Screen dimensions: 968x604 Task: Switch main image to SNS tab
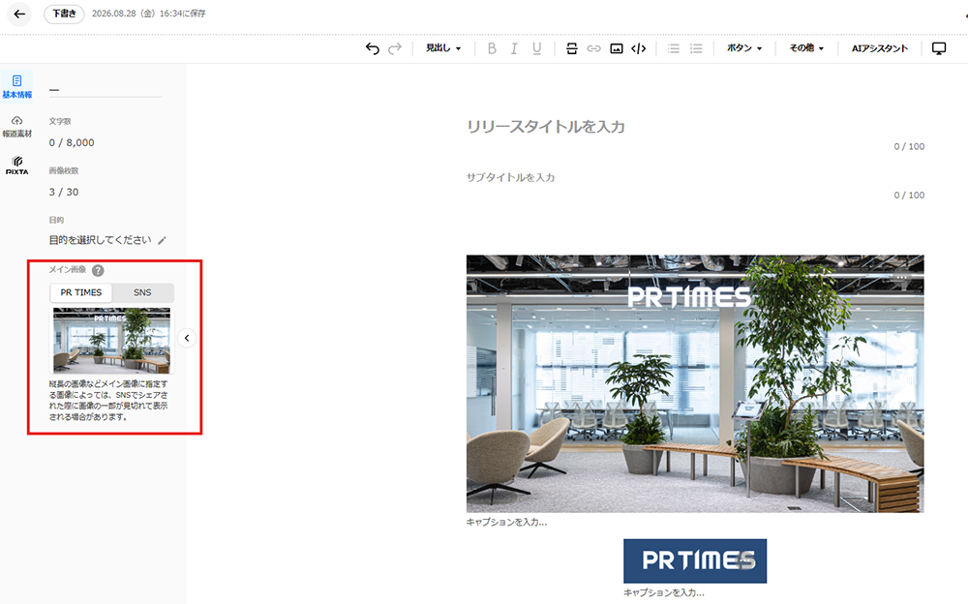coord(142,292)
